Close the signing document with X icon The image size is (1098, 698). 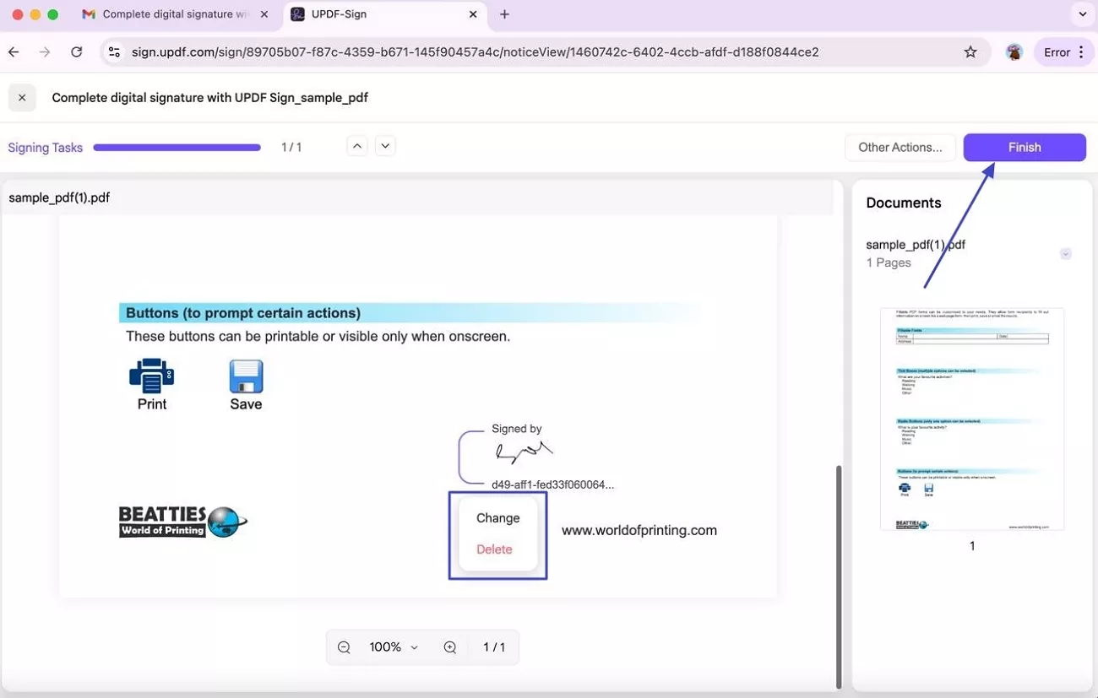(x=22, y=98)
